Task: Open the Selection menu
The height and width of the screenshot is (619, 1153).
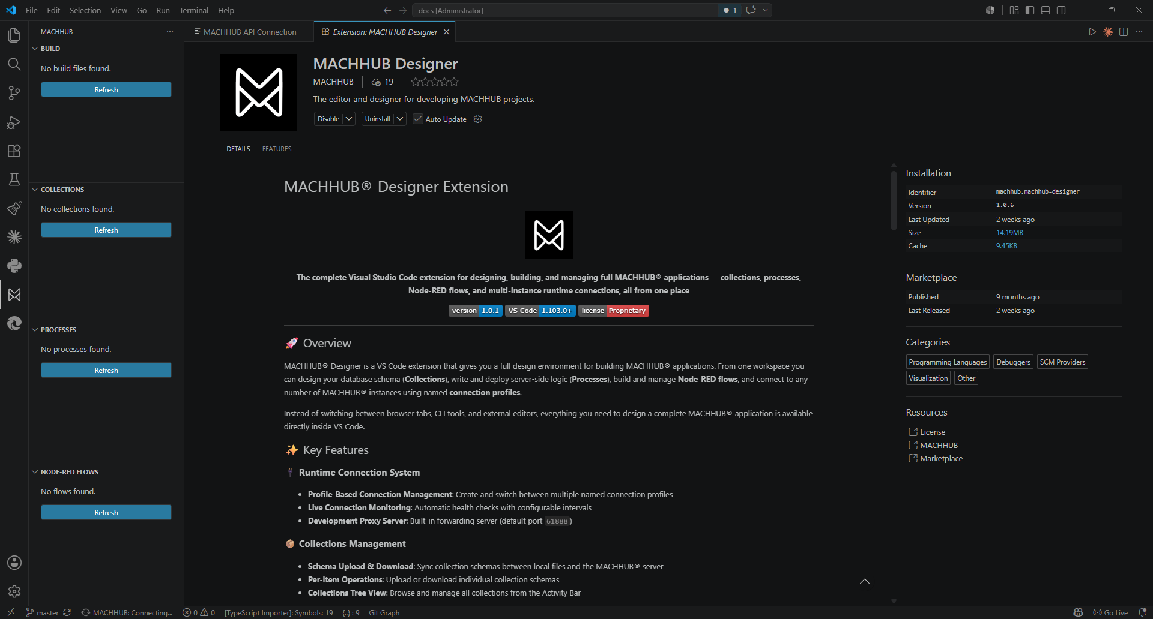Action: pyautogui.click(x=85, y=10)
